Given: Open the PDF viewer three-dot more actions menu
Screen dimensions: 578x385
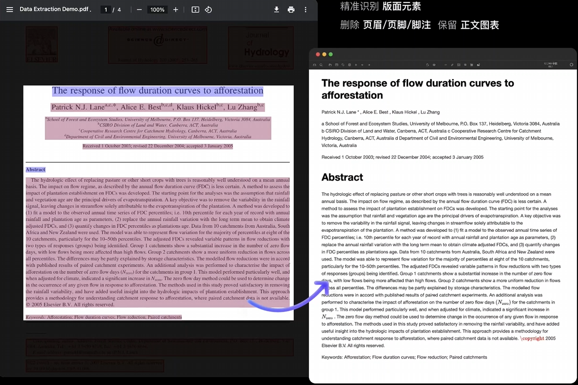Looking at the screenshot, I should [x=305, y=9].
